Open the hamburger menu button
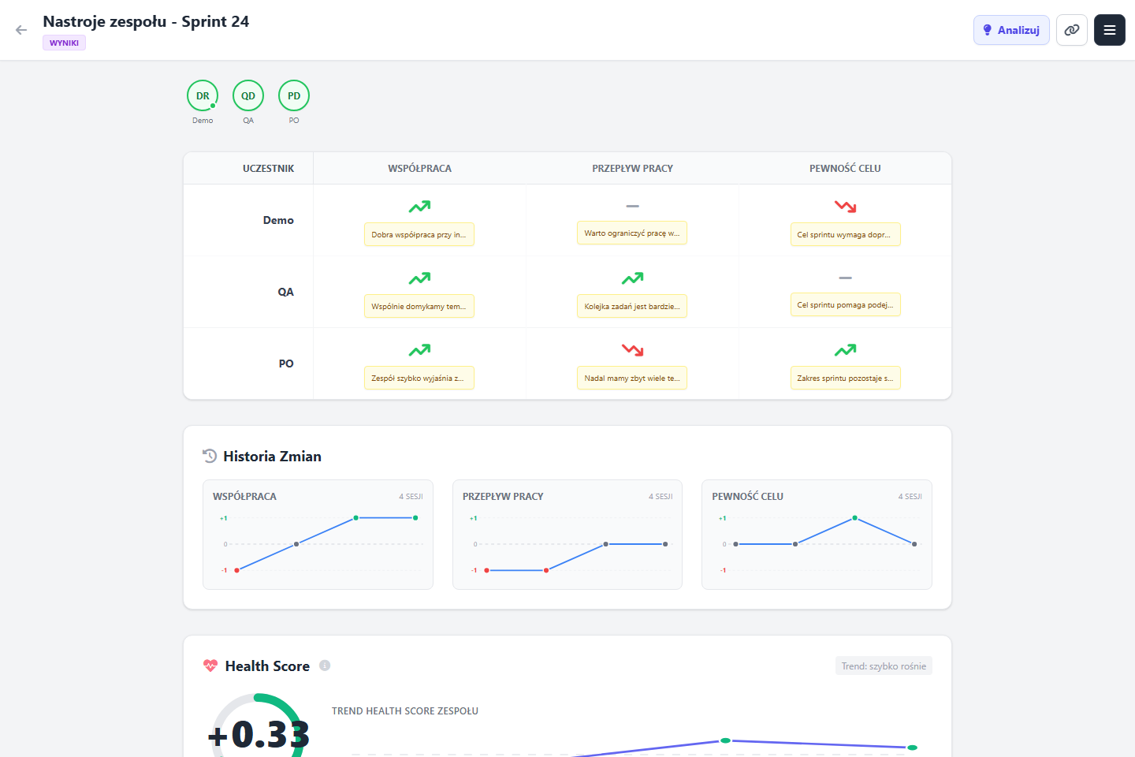The image size is (1135, 757). pyautogui.click(x=1110, y=30)
